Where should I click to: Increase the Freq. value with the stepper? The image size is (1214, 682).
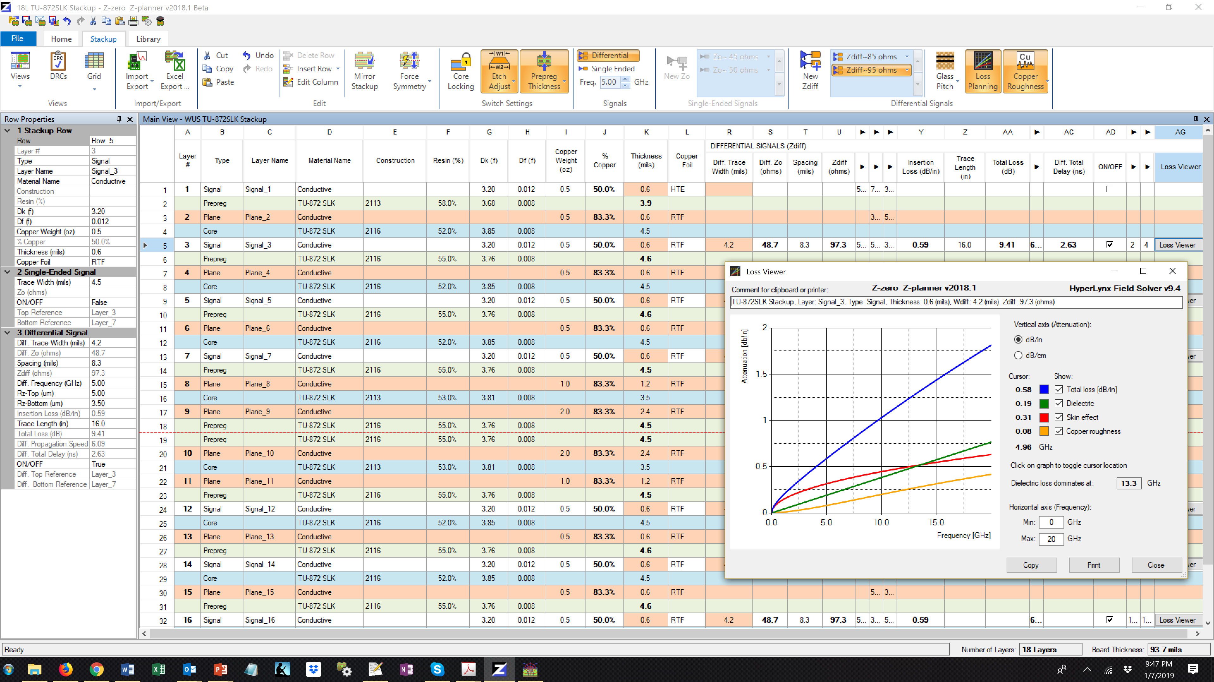[625, 79]
